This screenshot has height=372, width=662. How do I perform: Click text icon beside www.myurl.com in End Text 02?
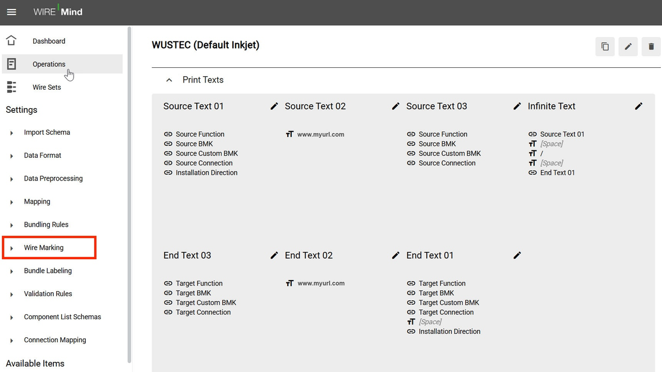tap(289, 283)
